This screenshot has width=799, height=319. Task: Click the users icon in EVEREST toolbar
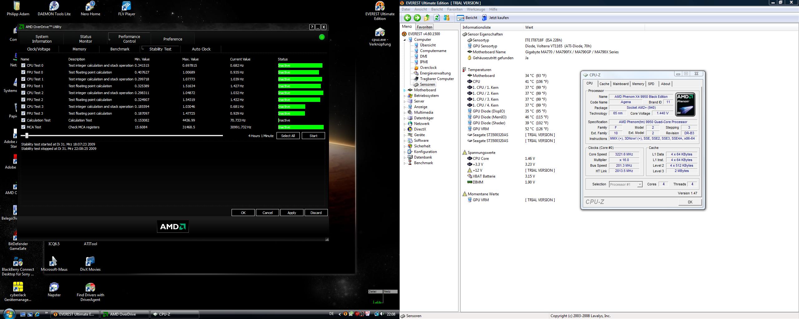[x=447, y=18]
